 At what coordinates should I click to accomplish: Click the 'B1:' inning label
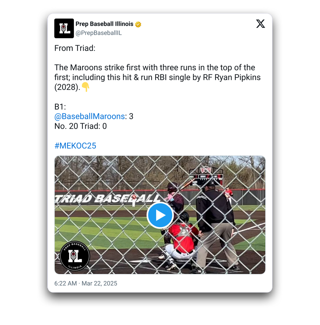[60, 107]
